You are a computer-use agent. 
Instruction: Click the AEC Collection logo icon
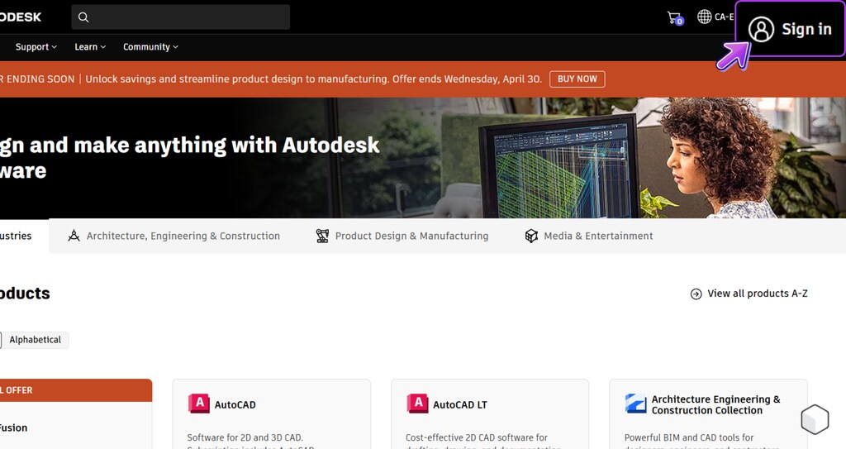pos(635,404)
